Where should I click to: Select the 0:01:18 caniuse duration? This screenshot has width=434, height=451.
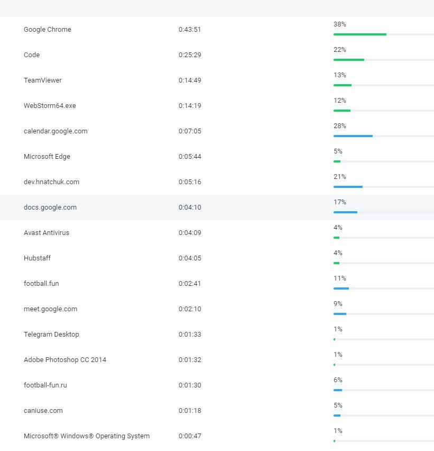coord(190,410)
